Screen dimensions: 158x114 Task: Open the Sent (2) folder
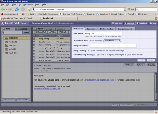10,45
